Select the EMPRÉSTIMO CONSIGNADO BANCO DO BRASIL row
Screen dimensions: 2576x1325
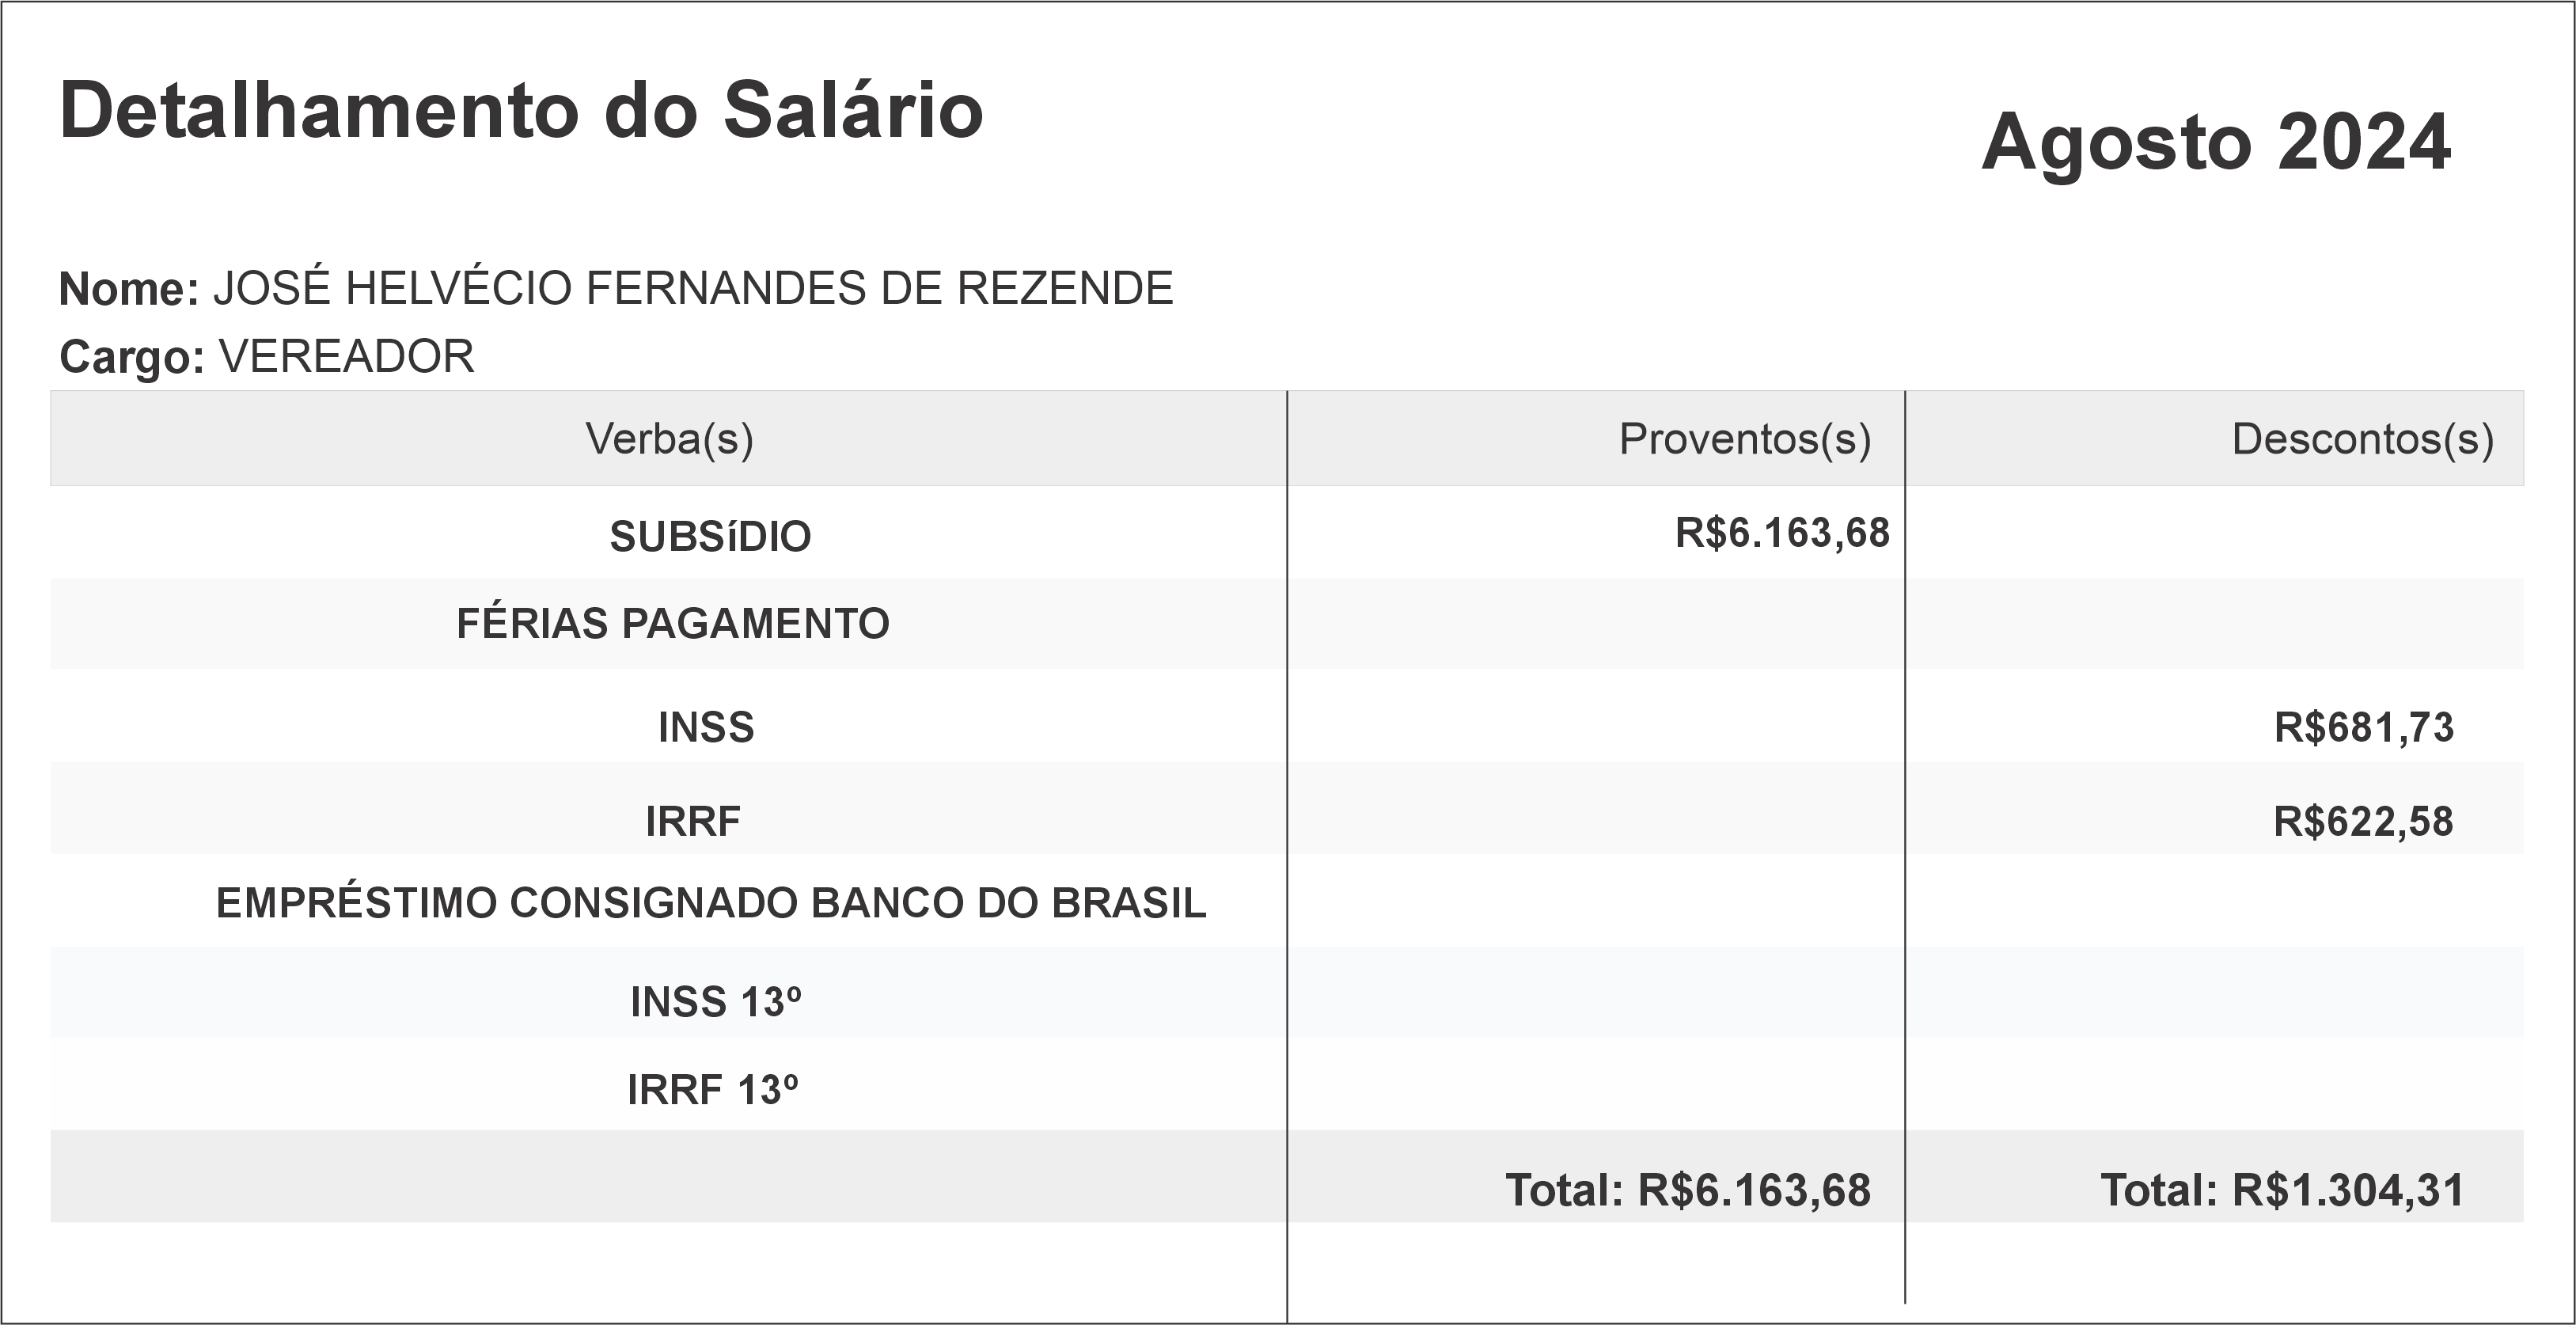pos(711,904)
